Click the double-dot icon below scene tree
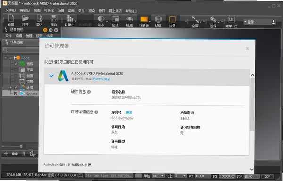 (x=15, y=154)
